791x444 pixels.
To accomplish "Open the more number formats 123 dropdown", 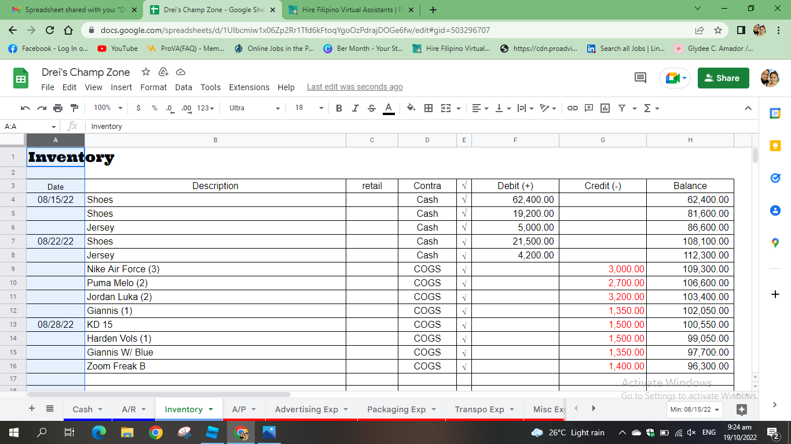I will (x=206, y=108).
